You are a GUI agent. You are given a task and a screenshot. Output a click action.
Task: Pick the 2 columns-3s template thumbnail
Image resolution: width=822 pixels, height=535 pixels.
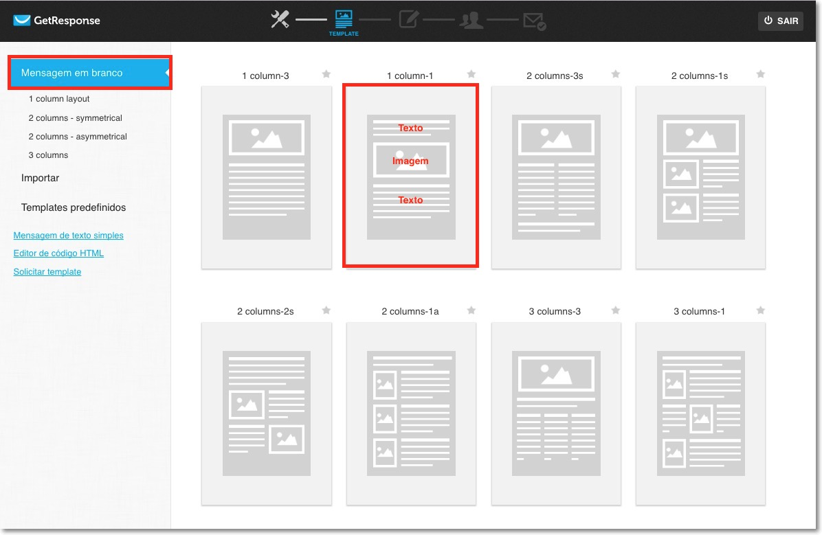(556, 177)
